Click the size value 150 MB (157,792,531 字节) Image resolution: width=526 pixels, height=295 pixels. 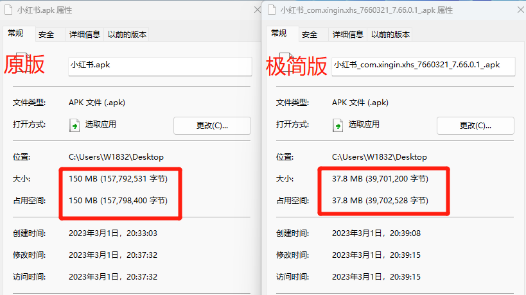(x=118, y=179)
